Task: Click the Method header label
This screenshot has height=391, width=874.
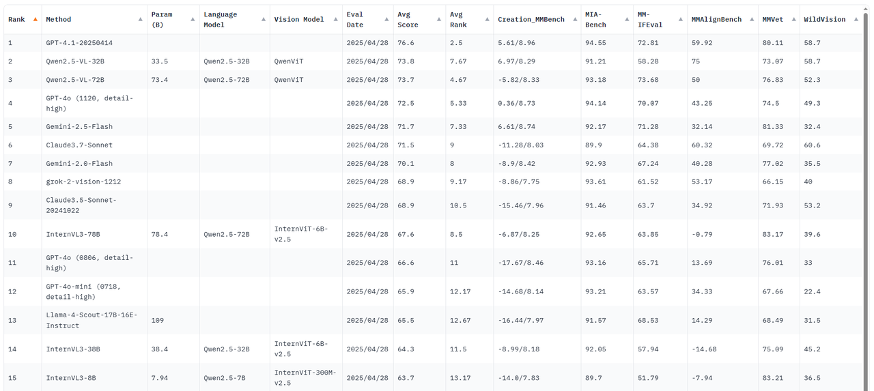Action: click(59, 19)
